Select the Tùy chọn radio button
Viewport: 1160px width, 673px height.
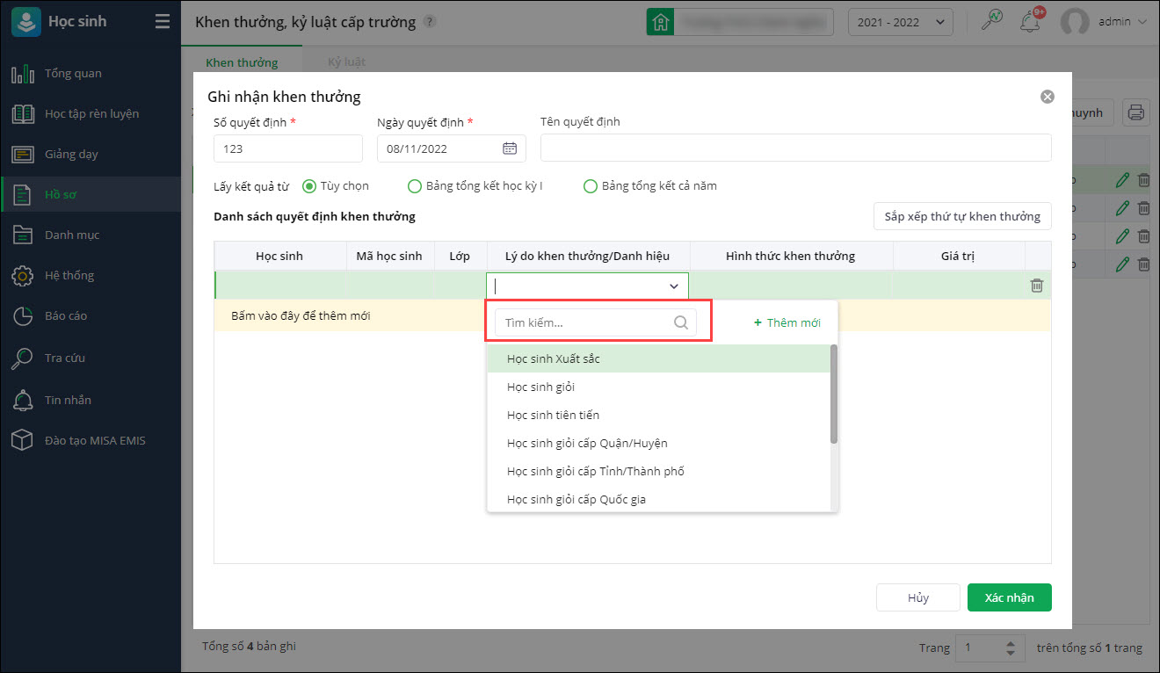coord(309,186)
